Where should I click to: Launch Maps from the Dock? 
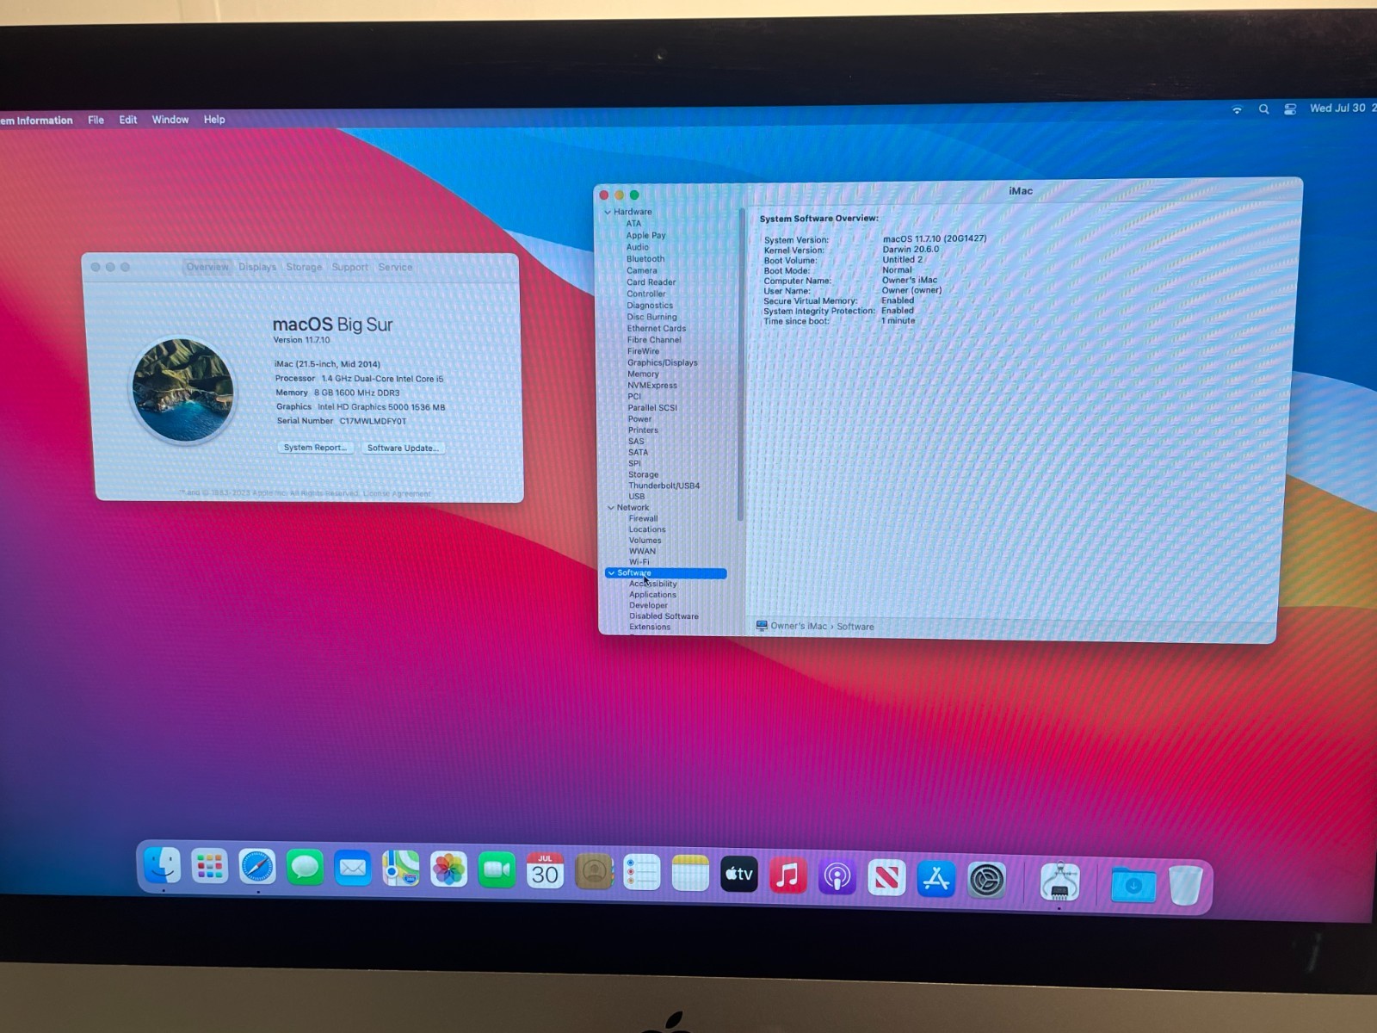pos(401,870)
